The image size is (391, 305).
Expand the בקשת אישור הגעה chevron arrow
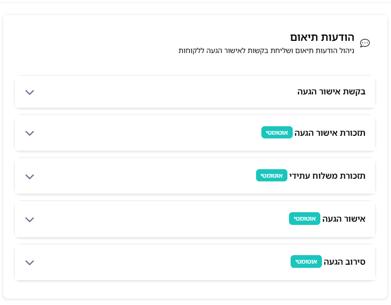tap(30, 92)
